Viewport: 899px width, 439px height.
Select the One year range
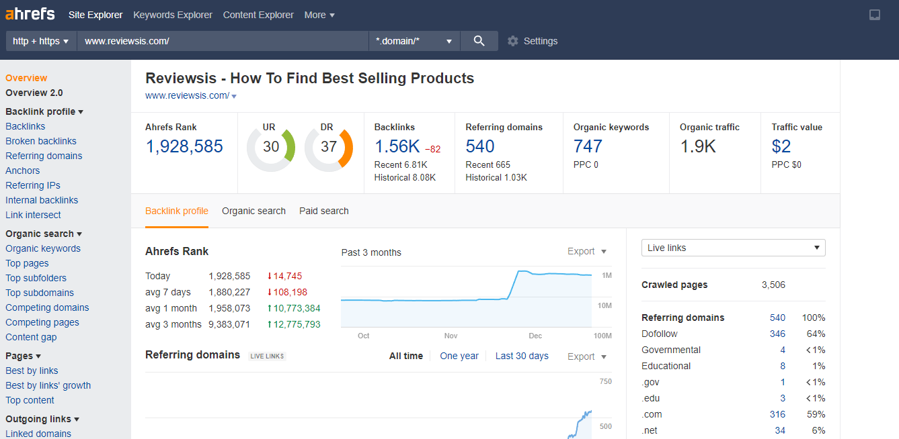[x=459, y=356]
